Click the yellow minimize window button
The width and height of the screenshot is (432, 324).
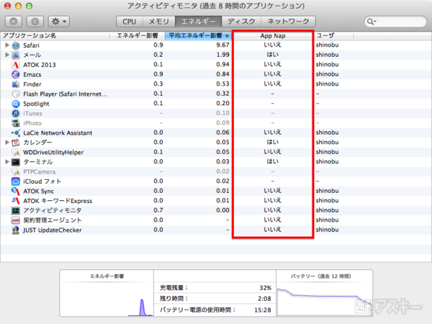point(19,6)
